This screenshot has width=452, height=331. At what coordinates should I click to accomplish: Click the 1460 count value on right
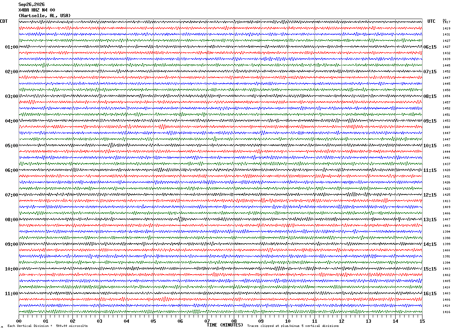tap(446, 127)
